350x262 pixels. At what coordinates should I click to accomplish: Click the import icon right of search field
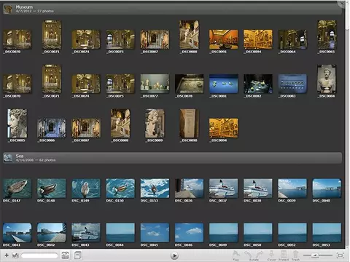tap(65, 255)
